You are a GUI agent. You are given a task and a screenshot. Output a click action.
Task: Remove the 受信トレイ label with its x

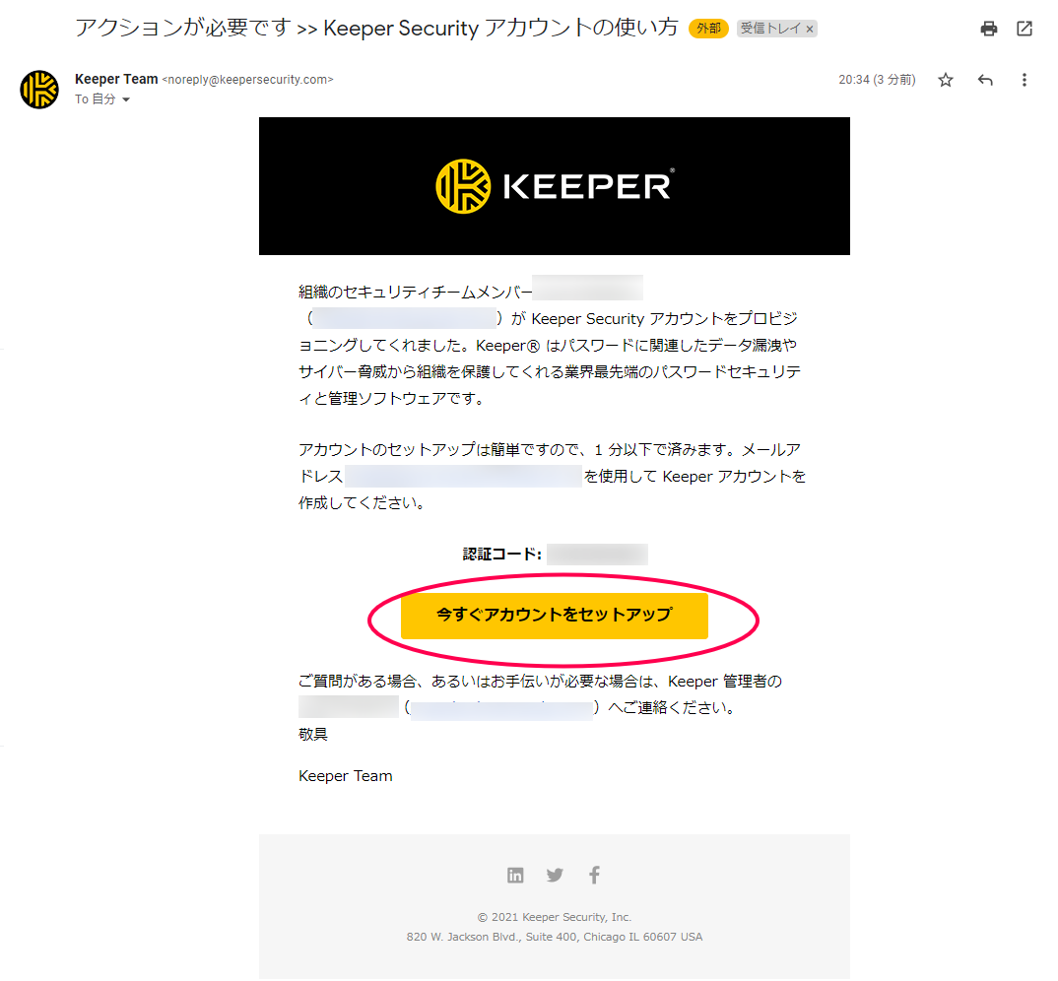(810, 29)
